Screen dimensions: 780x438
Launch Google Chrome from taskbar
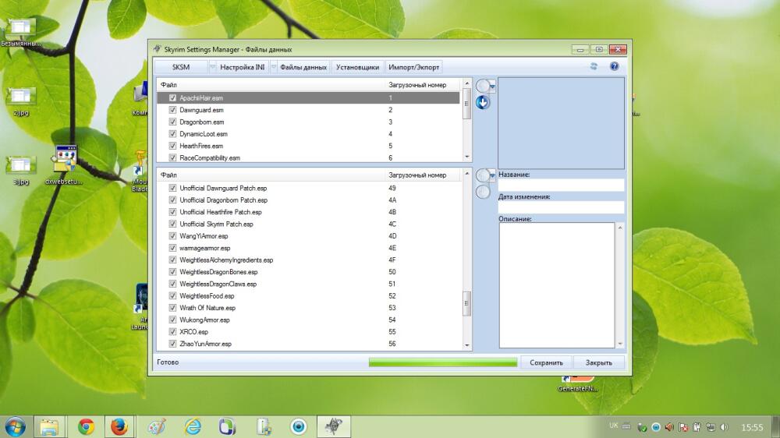(86, 426)
